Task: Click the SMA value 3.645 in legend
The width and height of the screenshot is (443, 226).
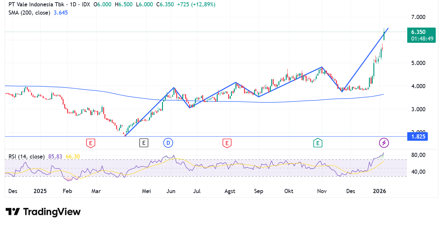Action: 61,13
